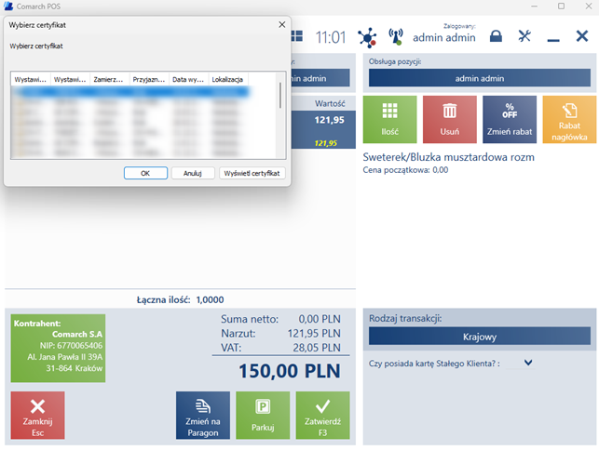The image size is (599, 450).
Task: Click the Kontrahent Comarch S.A tile
Action: pyautogui.click(x=58, y=348)
